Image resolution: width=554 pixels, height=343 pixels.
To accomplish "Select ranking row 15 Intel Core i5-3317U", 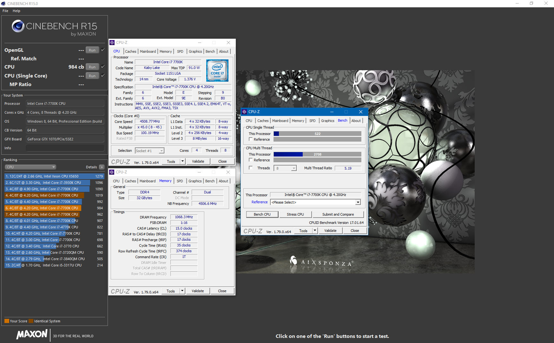I will point(54,265).
